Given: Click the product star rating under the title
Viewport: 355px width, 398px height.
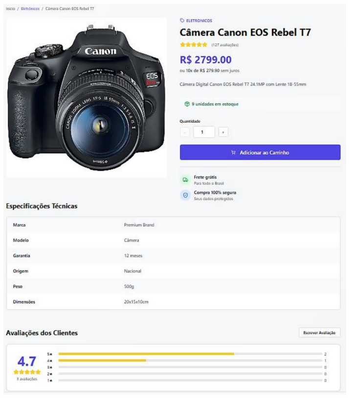Looking at the screenshot, I should (x=193, y=45).
